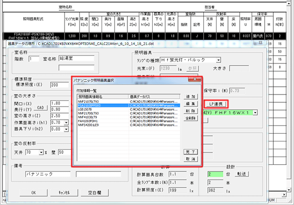Image resolution: width=294 pixels, height=205 pixels.
Task: Click the 編集 (edit) button
Action: point(191,104)
